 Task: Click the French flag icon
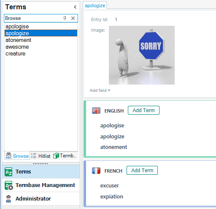(x=96, y=170)
